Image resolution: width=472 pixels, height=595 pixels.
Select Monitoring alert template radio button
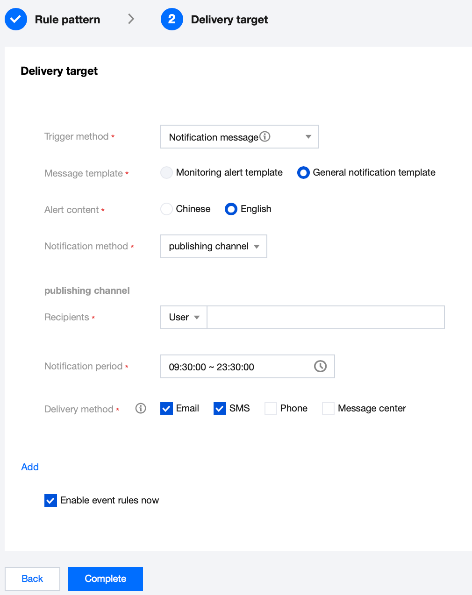coord(167,173)
